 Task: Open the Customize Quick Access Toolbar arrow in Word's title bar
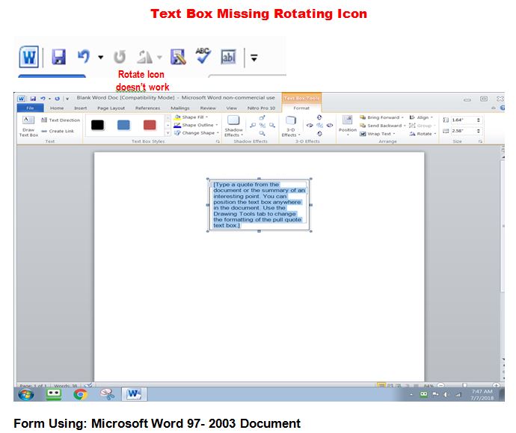(x=67, y=99)
